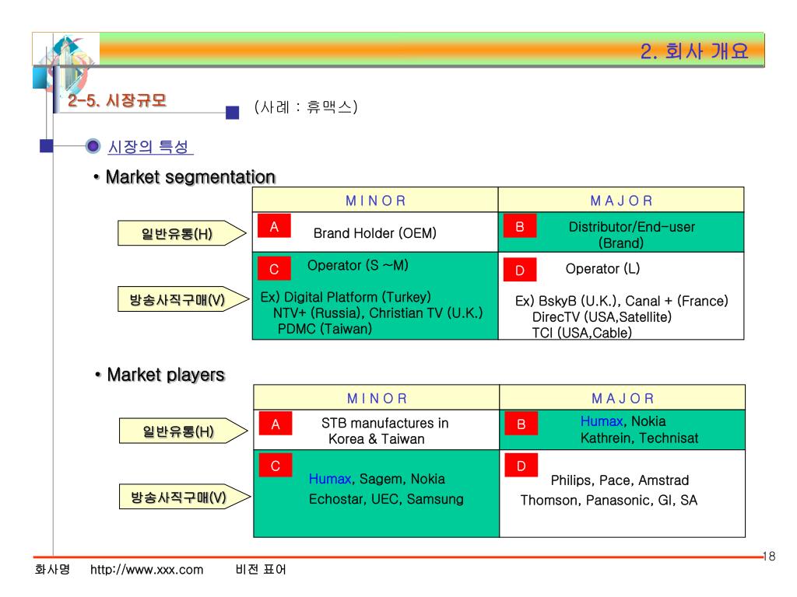Select the text 'Brand Holder (OEM)'
Screen dimensions: 797x597
pos(375,233)
